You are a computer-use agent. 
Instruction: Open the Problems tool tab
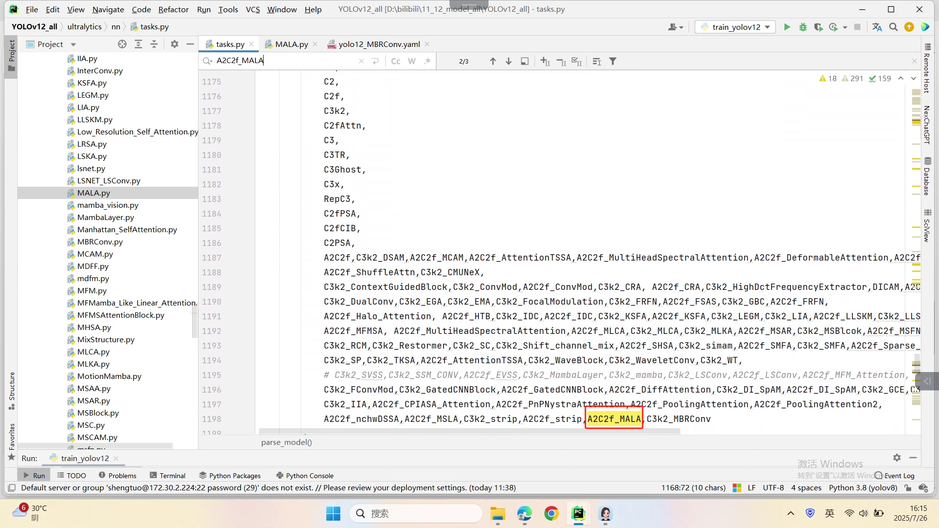coord(117,475)
